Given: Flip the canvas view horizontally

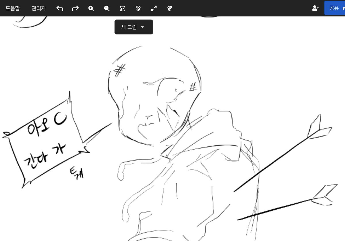Looking at the screenshot, I should pyautogui.click(x=122, y=8).
